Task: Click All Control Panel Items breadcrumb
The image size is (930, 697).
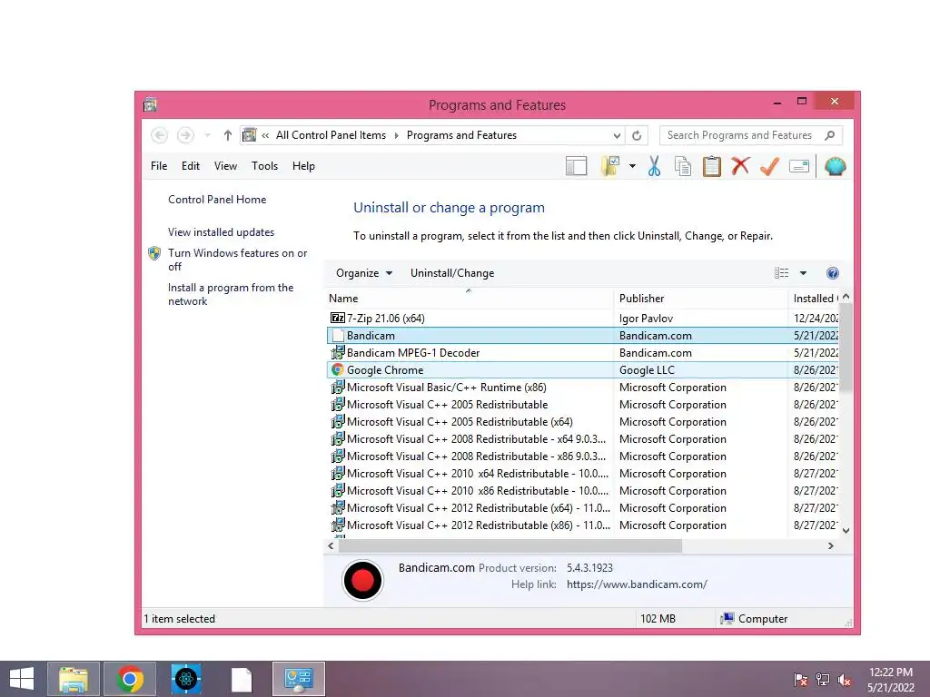Action: (331, 135)
